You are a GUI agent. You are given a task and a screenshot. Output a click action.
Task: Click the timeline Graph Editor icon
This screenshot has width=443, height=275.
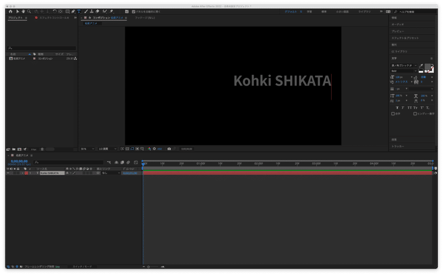coord(136,162)
